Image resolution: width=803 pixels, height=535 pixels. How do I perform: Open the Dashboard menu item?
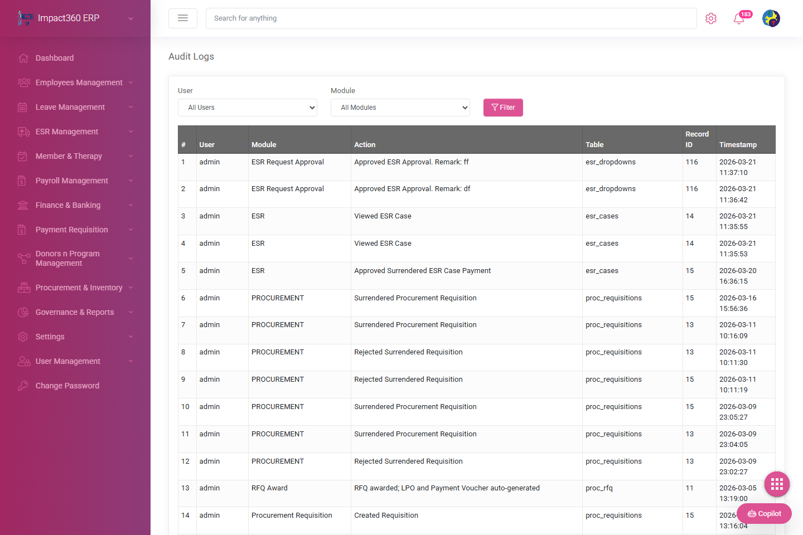click(55, 58)
